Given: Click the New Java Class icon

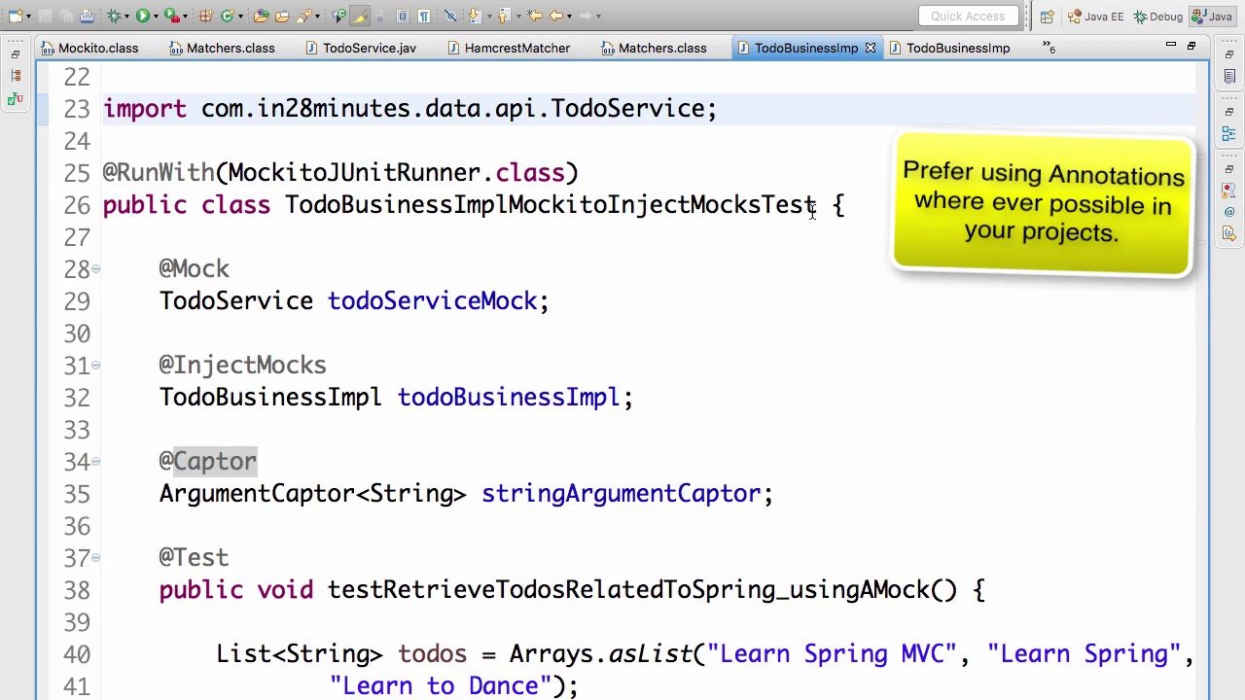Looking at the screenshot, I should pos(227,16).
